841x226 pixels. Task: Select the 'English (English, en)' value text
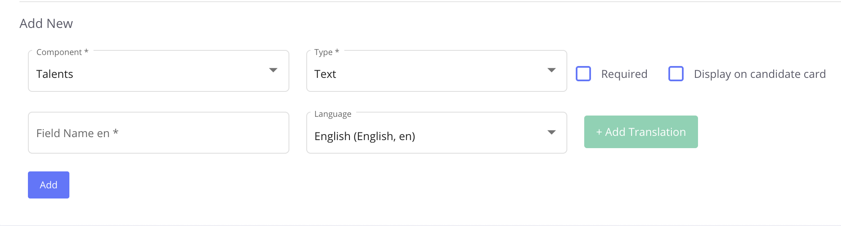point(364,136)
